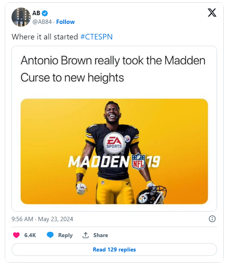Open the AB profile avatar
227x267 pixels.
21,17
